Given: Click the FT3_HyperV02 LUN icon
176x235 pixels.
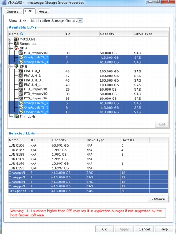Looking at the screenshot, I should [21, 94].
